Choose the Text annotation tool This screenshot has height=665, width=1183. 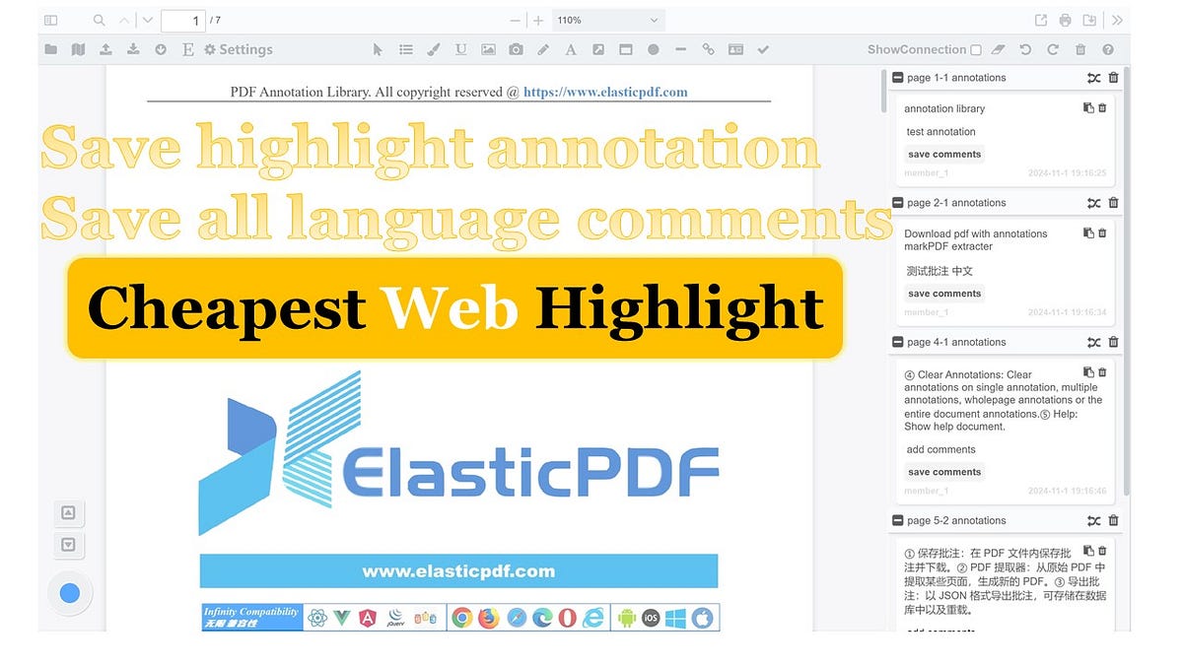point(571,49)
